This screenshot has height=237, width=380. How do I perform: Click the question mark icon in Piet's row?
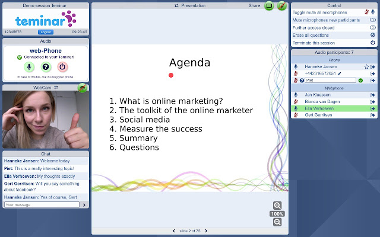(302, 81)
